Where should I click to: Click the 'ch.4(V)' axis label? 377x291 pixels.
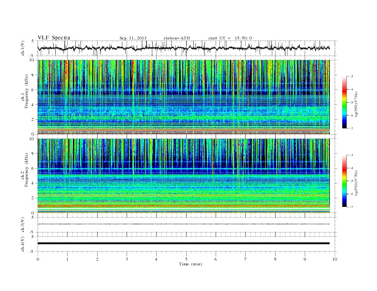[x=23, y=244]
